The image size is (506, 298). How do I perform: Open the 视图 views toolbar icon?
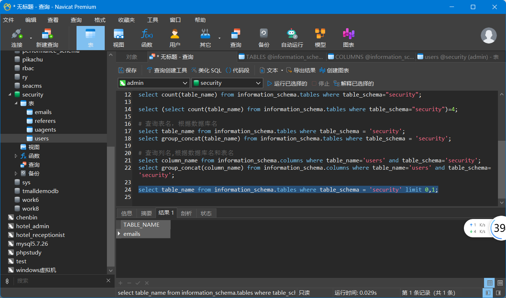pos(119,38)
